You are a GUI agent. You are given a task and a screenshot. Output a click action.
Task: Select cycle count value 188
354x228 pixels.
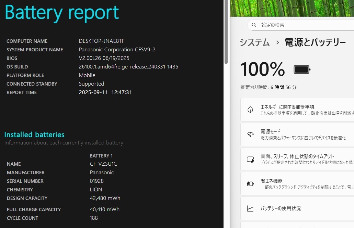click(x=94, y=218)
